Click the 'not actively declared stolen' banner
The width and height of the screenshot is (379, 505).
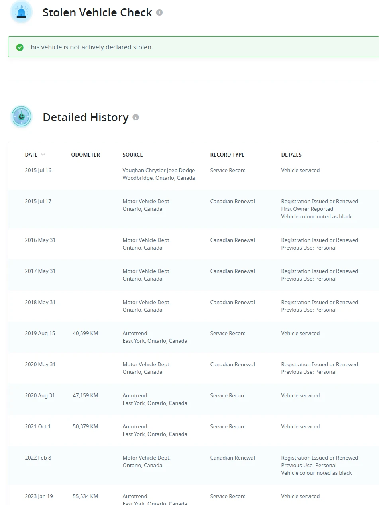point(194,47)
